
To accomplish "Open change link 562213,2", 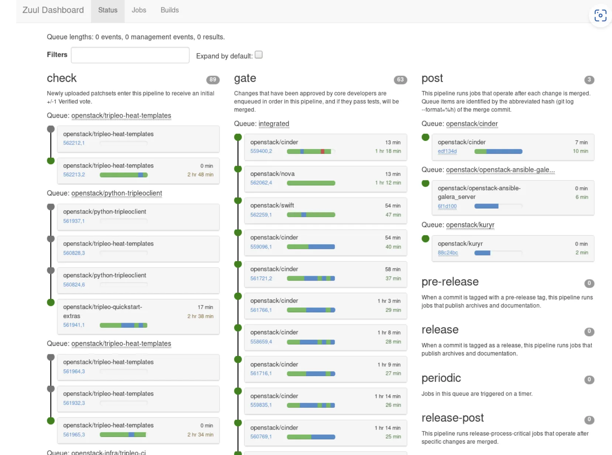I will click(x=74, y=175).
